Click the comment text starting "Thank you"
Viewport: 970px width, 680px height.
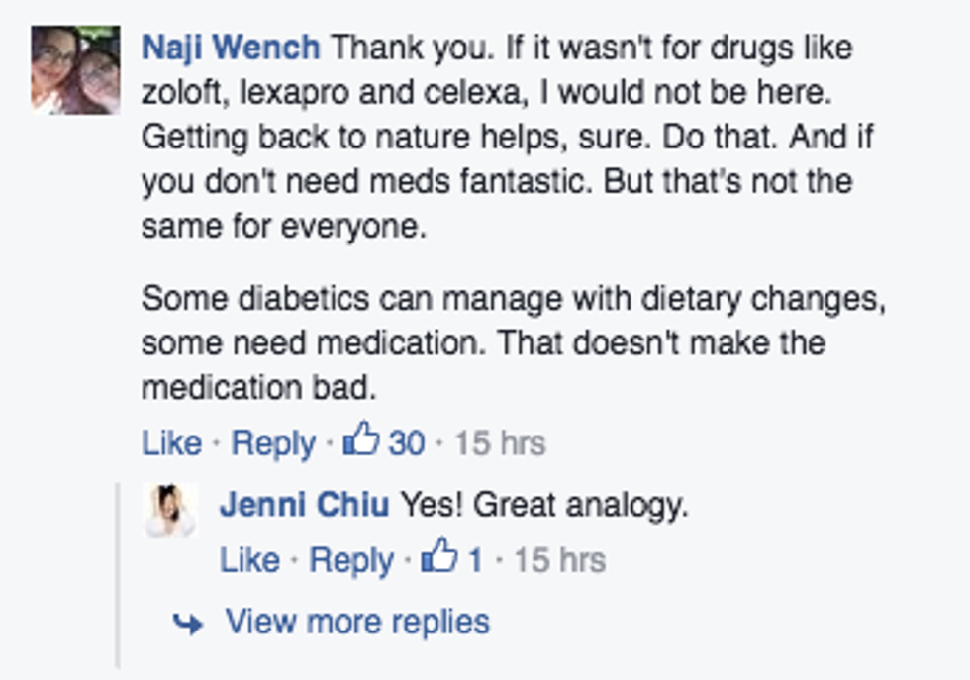tap(495, 136)
